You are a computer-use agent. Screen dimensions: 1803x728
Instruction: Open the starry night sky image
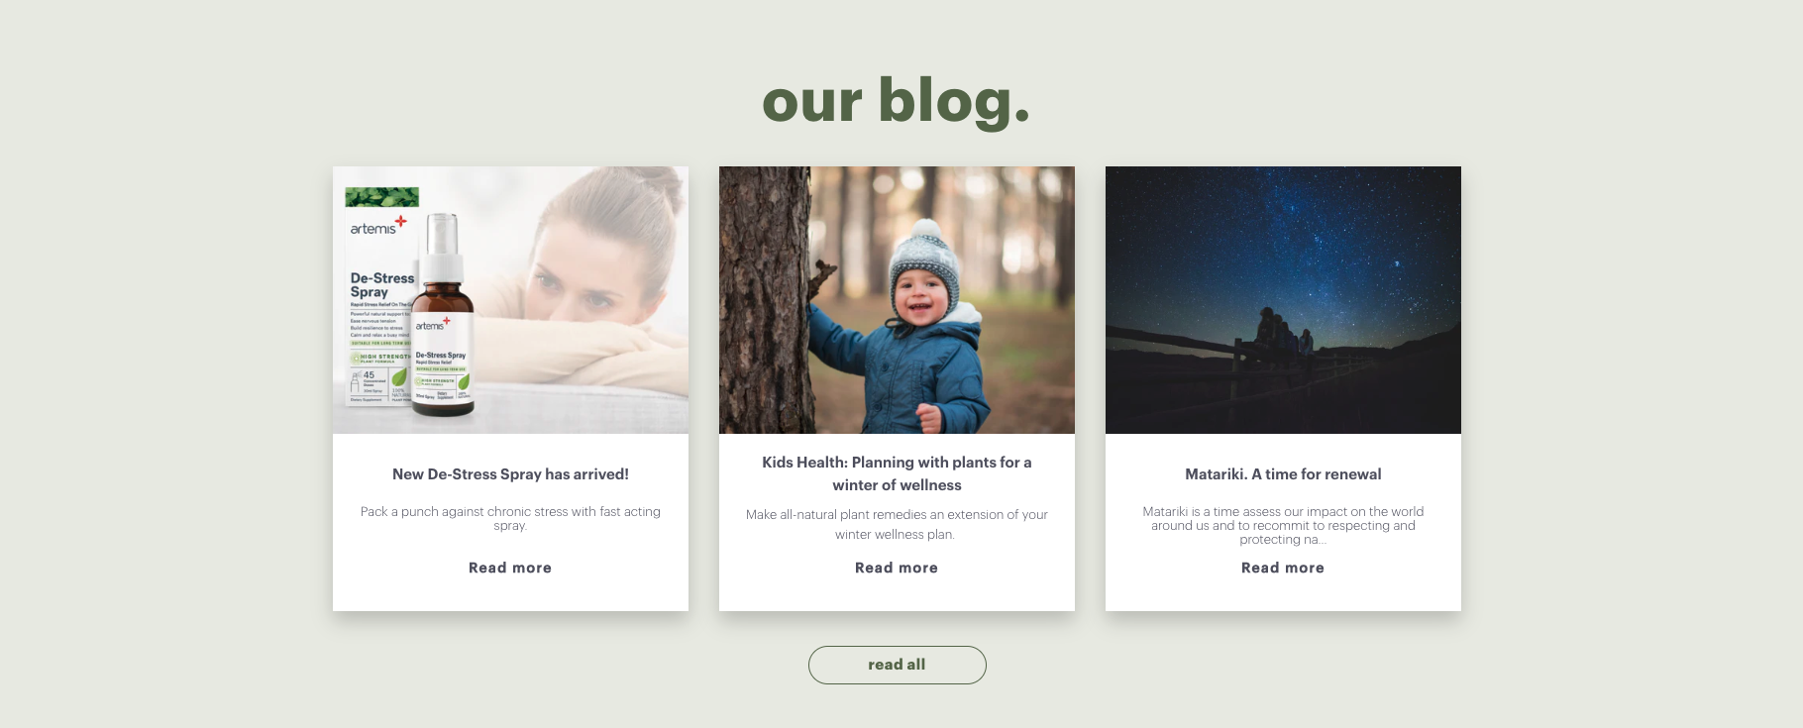[1283, 300]
